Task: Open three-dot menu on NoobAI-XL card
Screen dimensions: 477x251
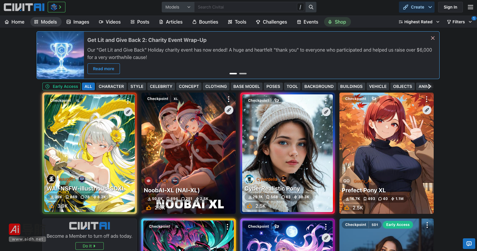Action: tap(228, 99)
